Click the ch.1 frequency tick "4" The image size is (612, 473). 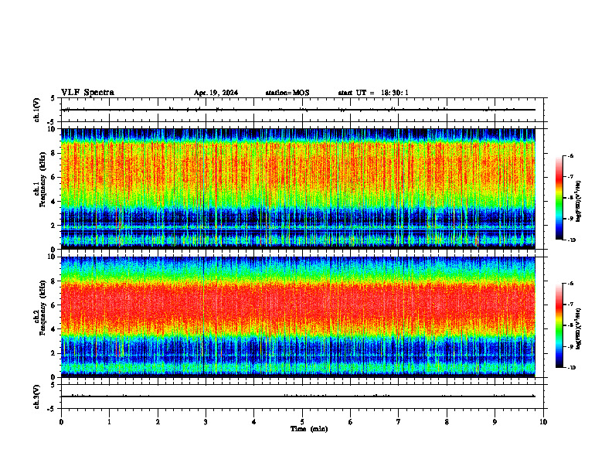point(53,202)
